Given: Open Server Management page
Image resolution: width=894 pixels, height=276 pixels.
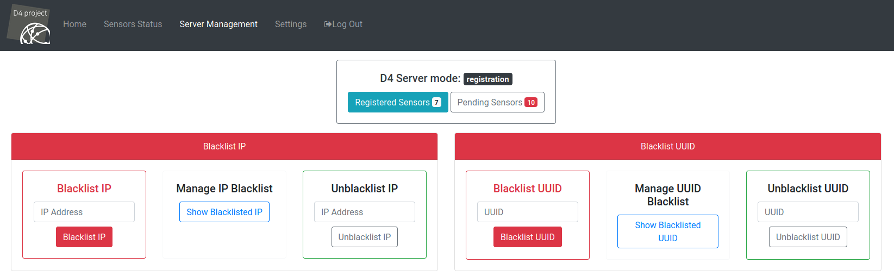Looking at the screenshot, I should tap(218, 24).
